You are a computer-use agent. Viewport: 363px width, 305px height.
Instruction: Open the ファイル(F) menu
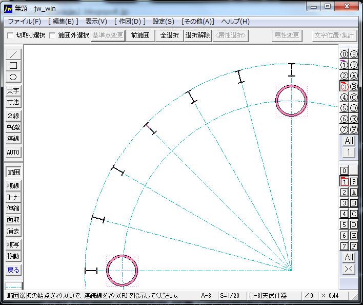25,22
